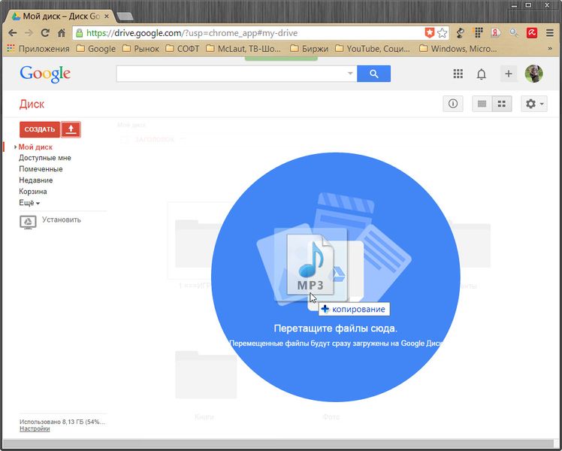Open the Биржи bookmarks folder
562x451 pixels.
coord(310,48)
